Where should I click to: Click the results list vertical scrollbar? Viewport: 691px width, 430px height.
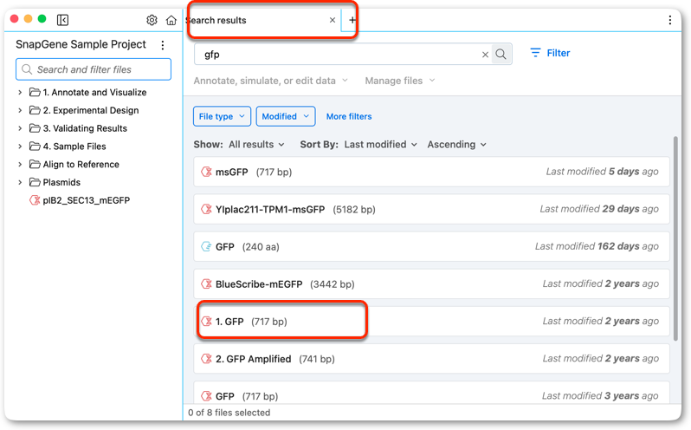[675, 238]
